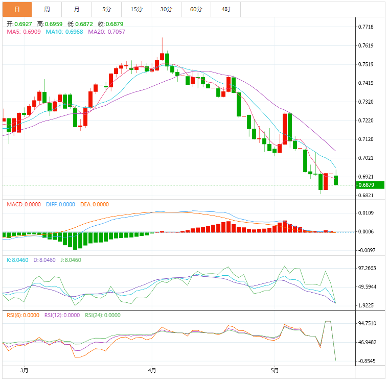Viewport: 388px width, 383px height.
Task: Click the green 0.6879 current price tag
Action: point(370,185)
